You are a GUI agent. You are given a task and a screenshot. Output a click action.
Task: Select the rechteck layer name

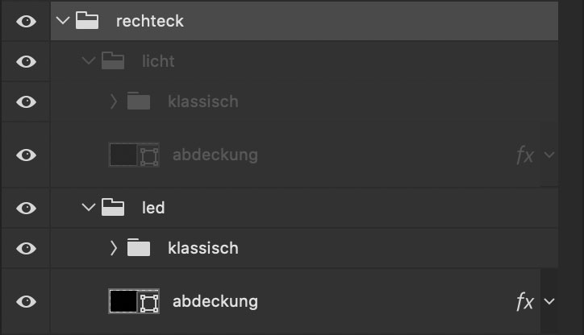pyautogui.click(x=150, y=21)
